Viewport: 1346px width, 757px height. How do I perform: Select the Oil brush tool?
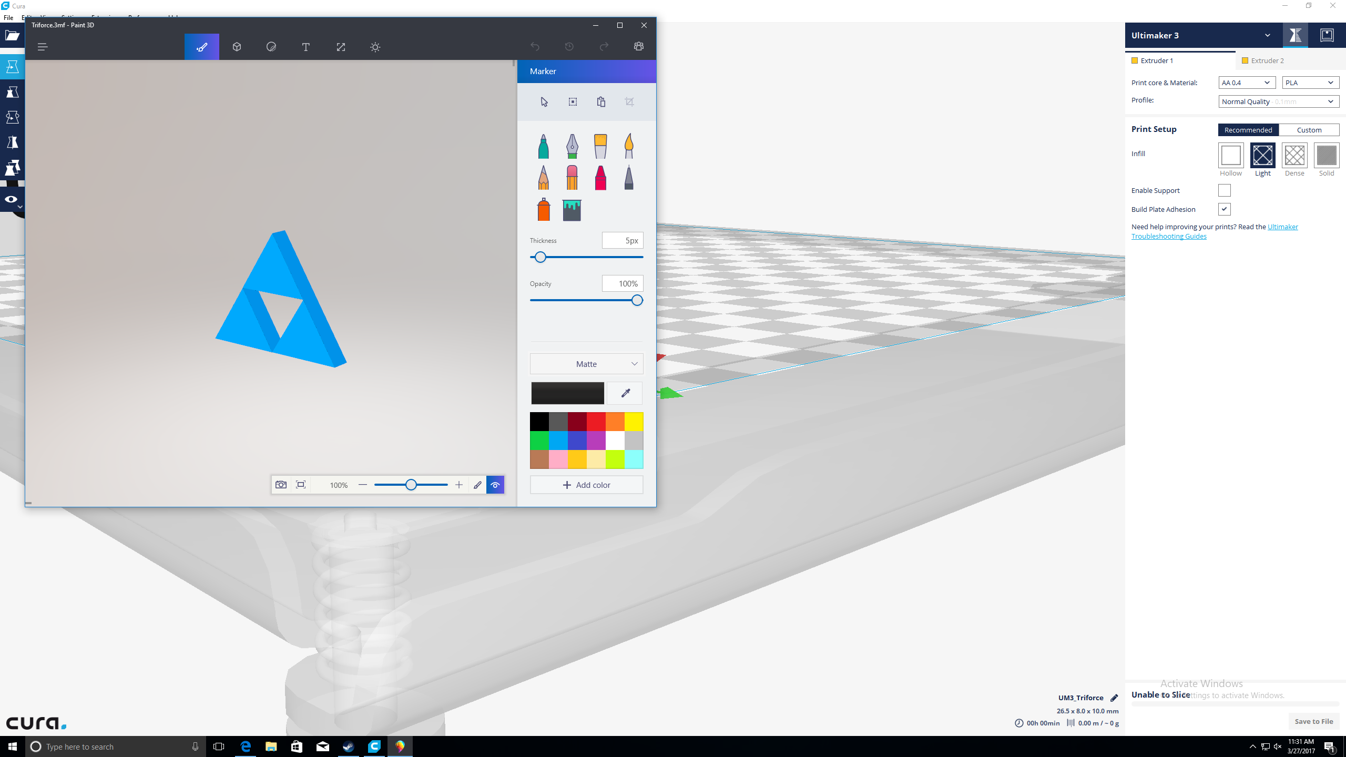coord(600,146)
